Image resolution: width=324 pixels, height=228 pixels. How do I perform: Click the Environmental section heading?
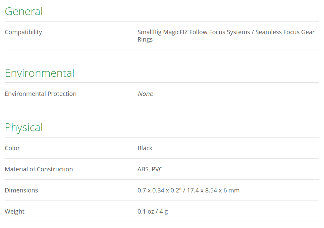point(40,73)
